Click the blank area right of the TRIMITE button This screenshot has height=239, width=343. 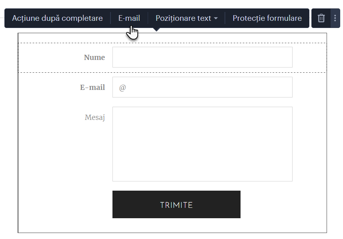point(283,204)
